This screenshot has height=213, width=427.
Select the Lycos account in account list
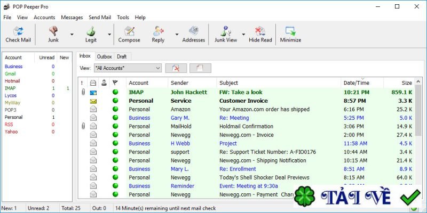11,96
